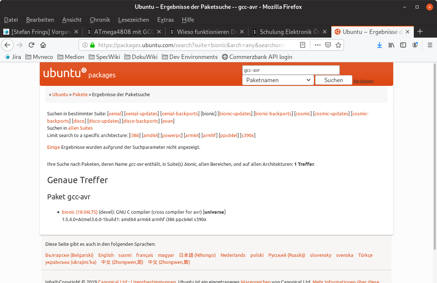Click the Suchen button
The width and height of the screenshot is (437, 283).
pos(334,80)
